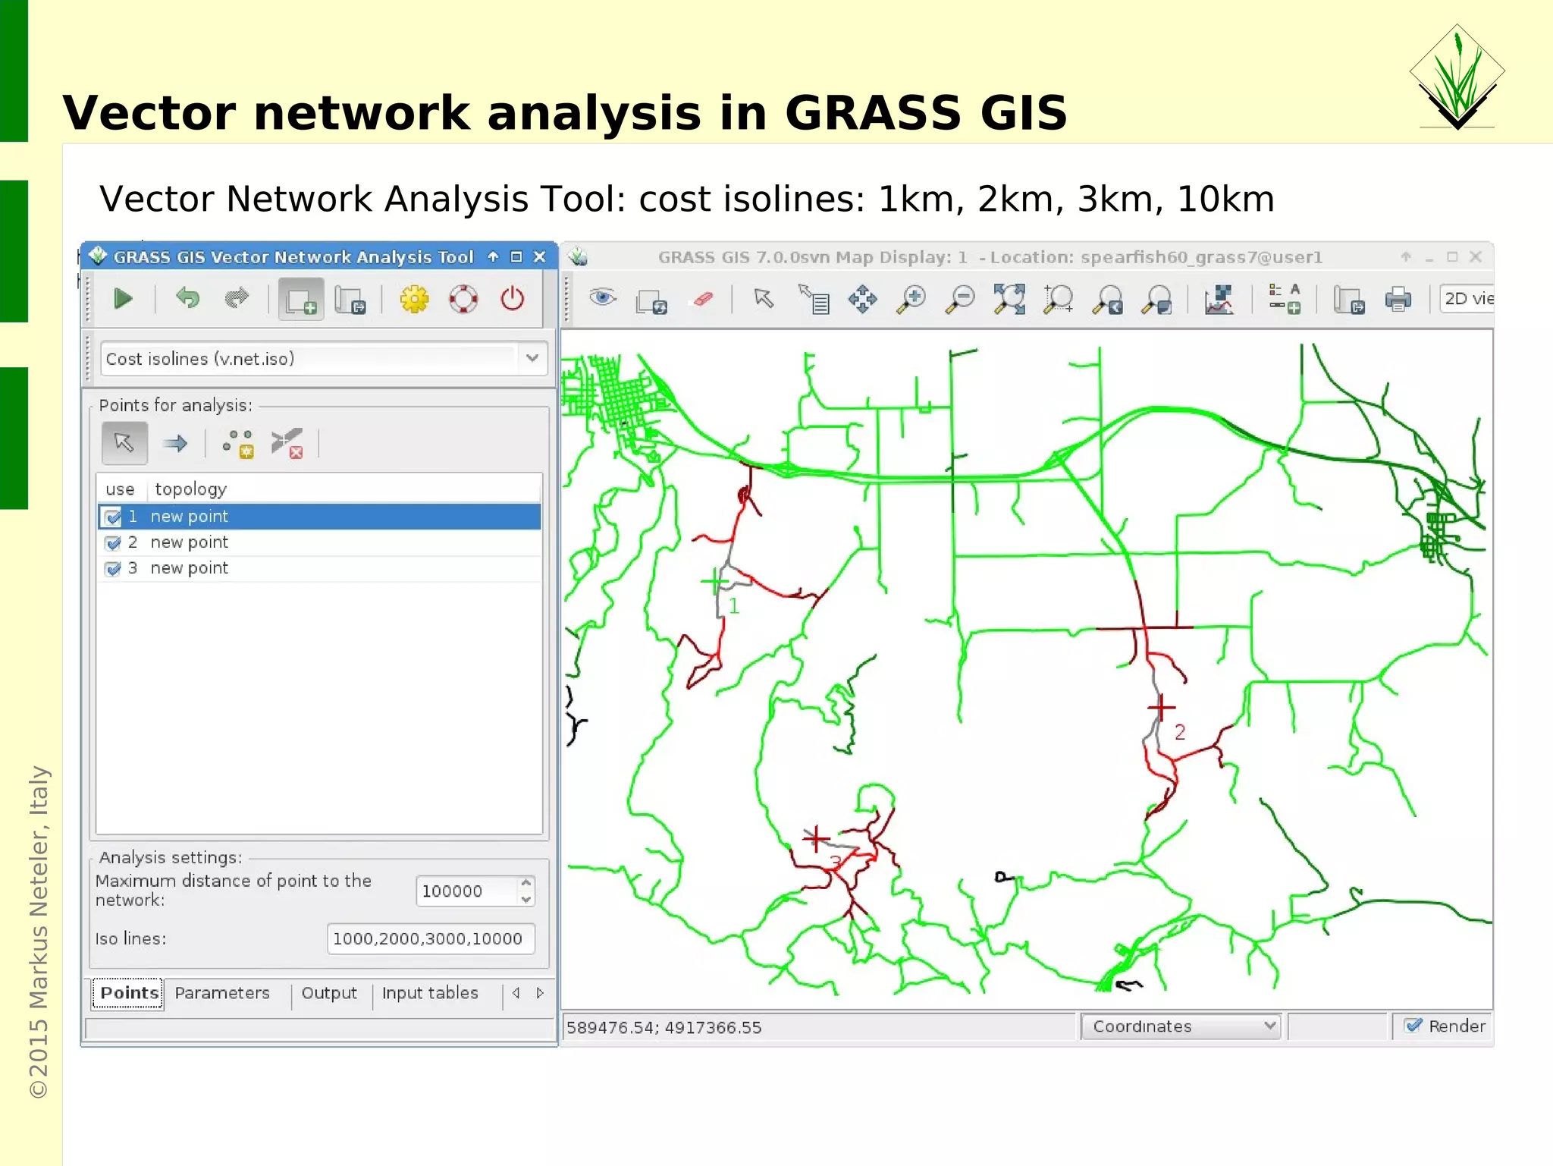Click snap-to-nodes arrow icon
Viewport: 1553px width, 1166px height.
[175, 443]
